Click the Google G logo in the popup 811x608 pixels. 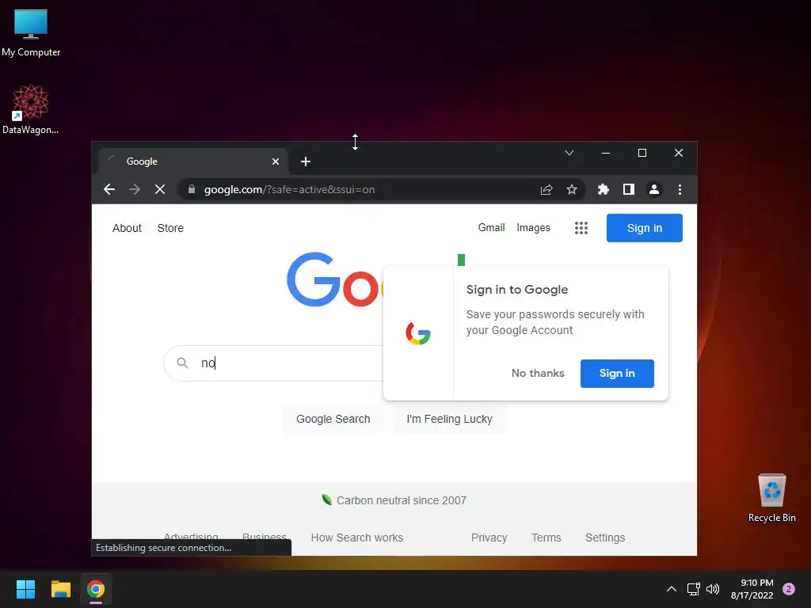coord(418,333)
